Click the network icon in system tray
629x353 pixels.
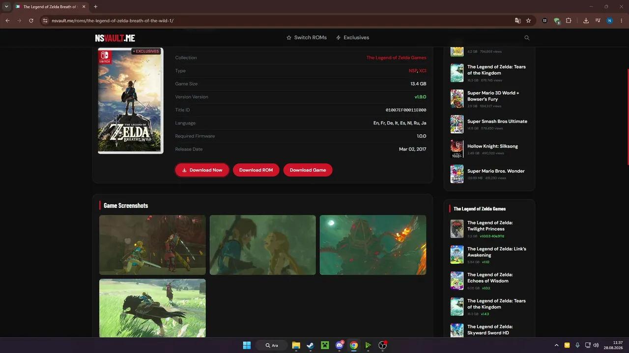588,345
